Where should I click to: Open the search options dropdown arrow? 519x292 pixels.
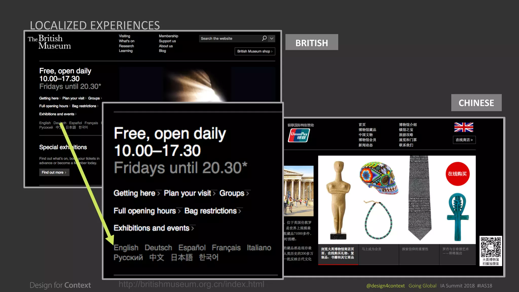pos(272,39)
